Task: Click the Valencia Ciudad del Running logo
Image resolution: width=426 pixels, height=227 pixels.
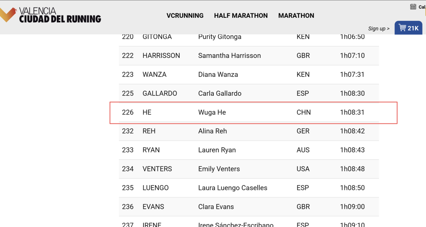Action: [50, 15]
